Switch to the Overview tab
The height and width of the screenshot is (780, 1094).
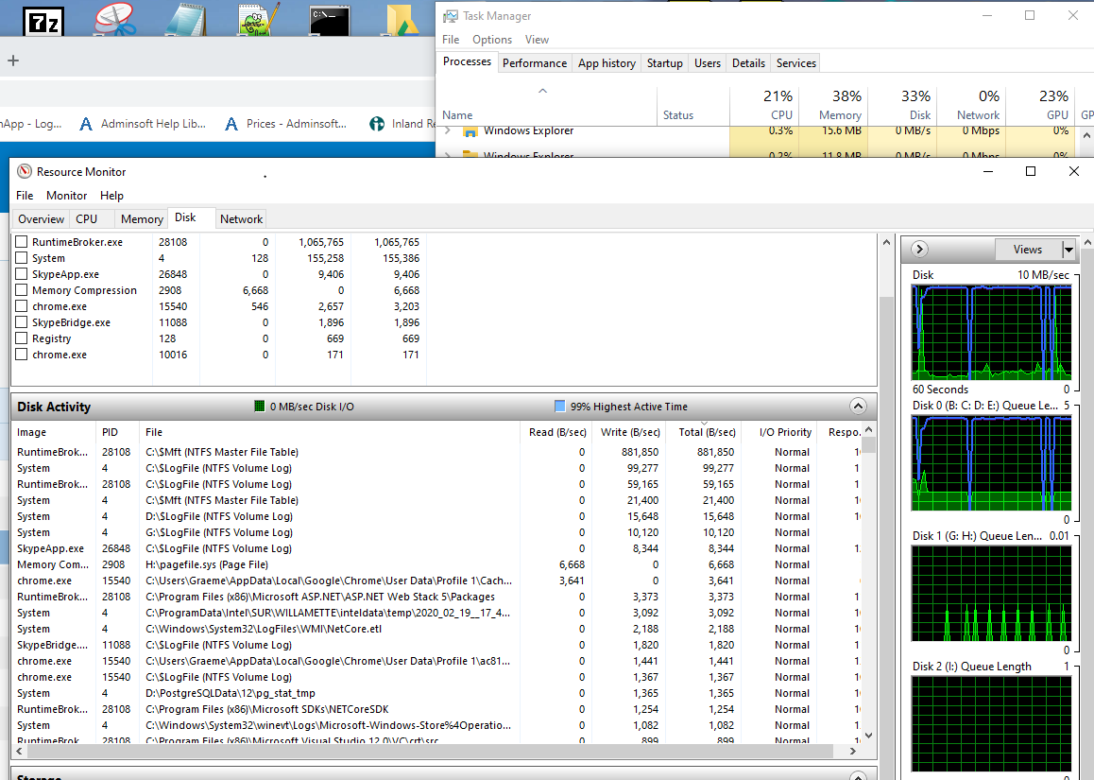(42, 219)
